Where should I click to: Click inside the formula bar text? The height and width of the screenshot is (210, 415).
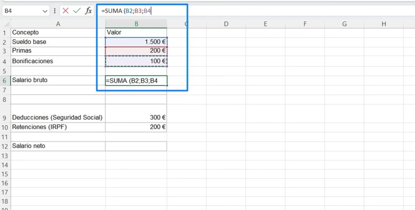[x=243, y=11]
